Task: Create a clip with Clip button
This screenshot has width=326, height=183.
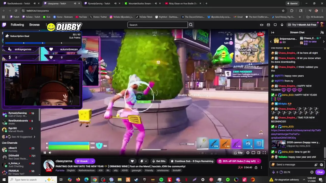Action: coord(238,153)
